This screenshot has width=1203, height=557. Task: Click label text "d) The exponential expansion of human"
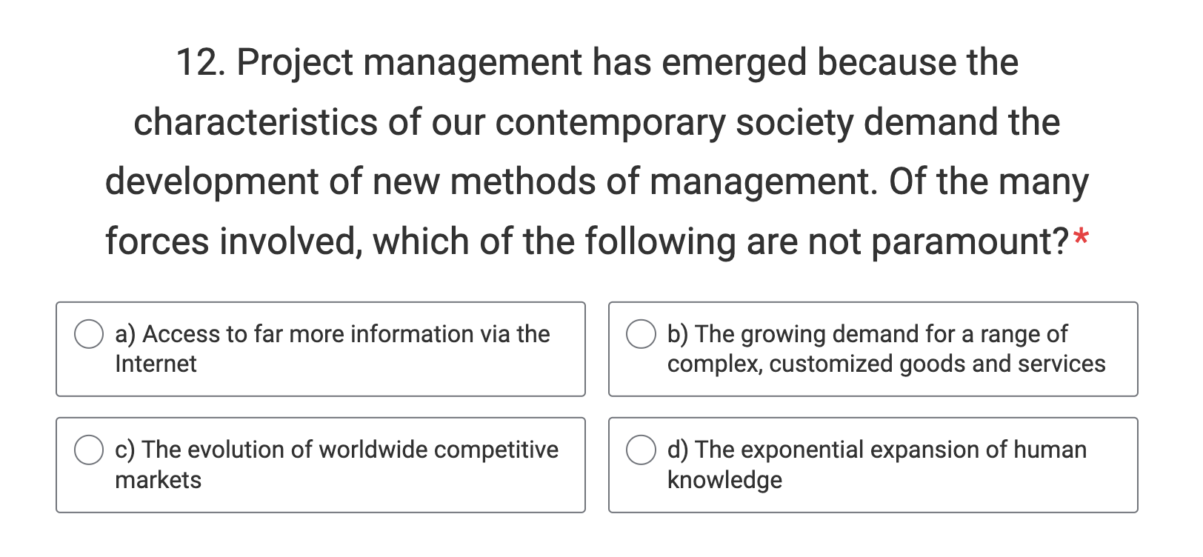click(x=877, y=450)
